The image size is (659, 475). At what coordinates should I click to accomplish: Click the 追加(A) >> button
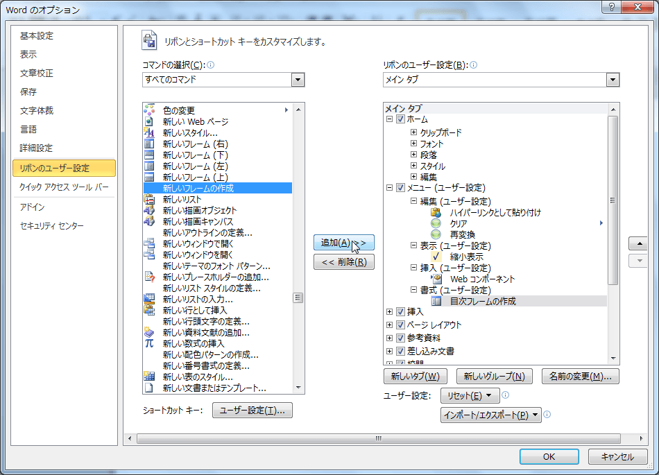pos(344,242)
